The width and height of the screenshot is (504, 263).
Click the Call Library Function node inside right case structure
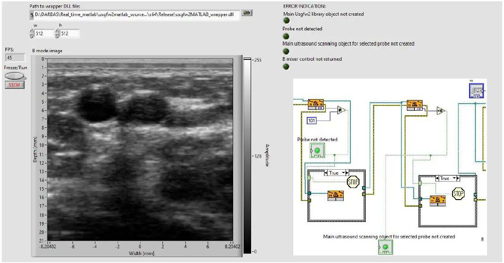pos(438,201)
